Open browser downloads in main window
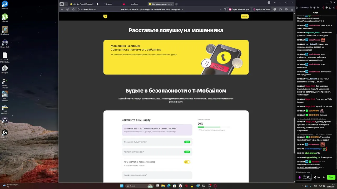337x189 pixels. point(292,9)
